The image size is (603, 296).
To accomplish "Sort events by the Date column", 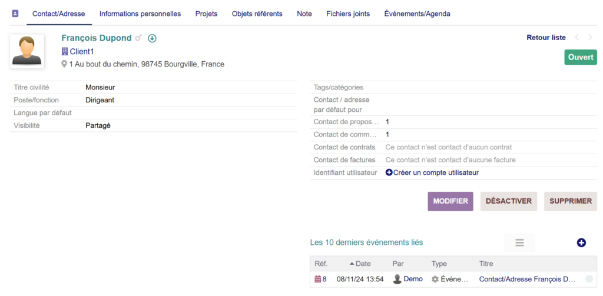I will 363,264.
